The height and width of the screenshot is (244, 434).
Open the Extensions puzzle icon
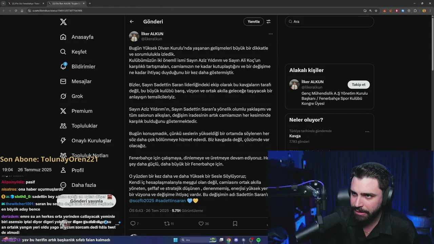click(x=415, y=11)
